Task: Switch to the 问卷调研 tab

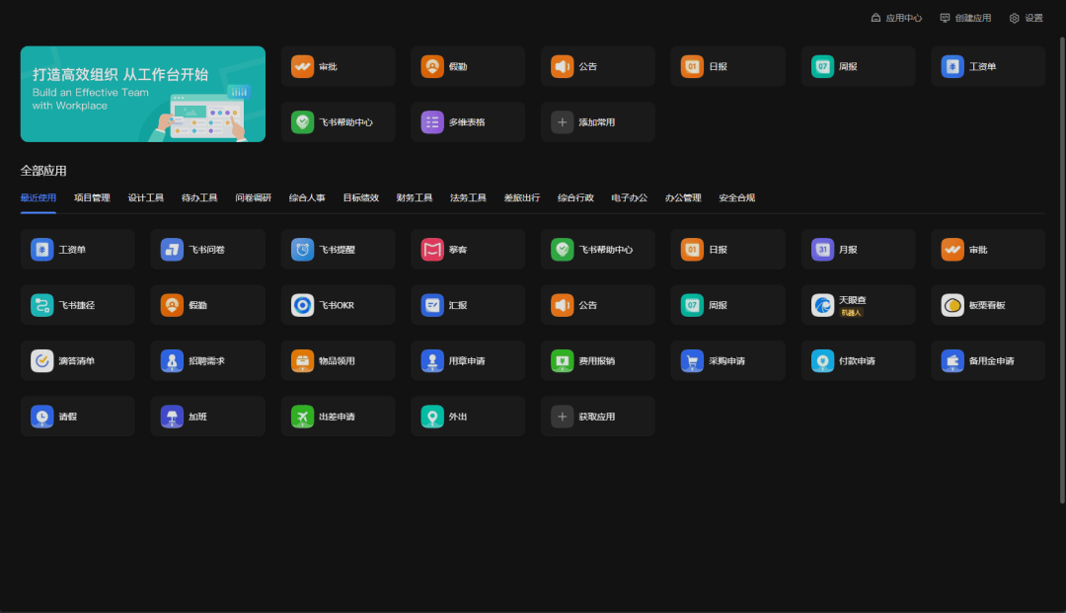Action: click(253, 197)
